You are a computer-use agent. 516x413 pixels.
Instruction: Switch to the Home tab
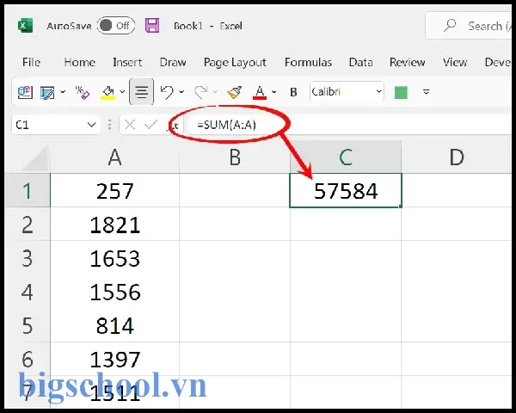(80, 62)
